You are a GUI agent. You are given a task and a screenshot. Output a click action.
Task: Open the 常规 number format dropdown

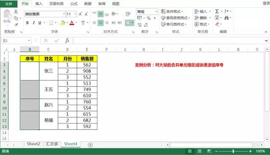pos(156,12)
